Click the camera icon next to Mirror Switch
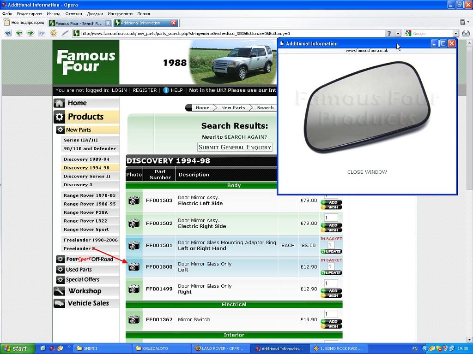This screenshot has width=473, height=354. (x=134, y=319)
